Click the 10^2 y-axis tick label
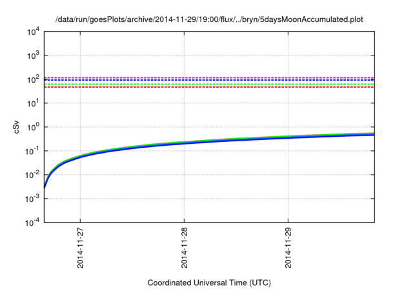This screenshot has height=289, width=413. pos(33,79)
